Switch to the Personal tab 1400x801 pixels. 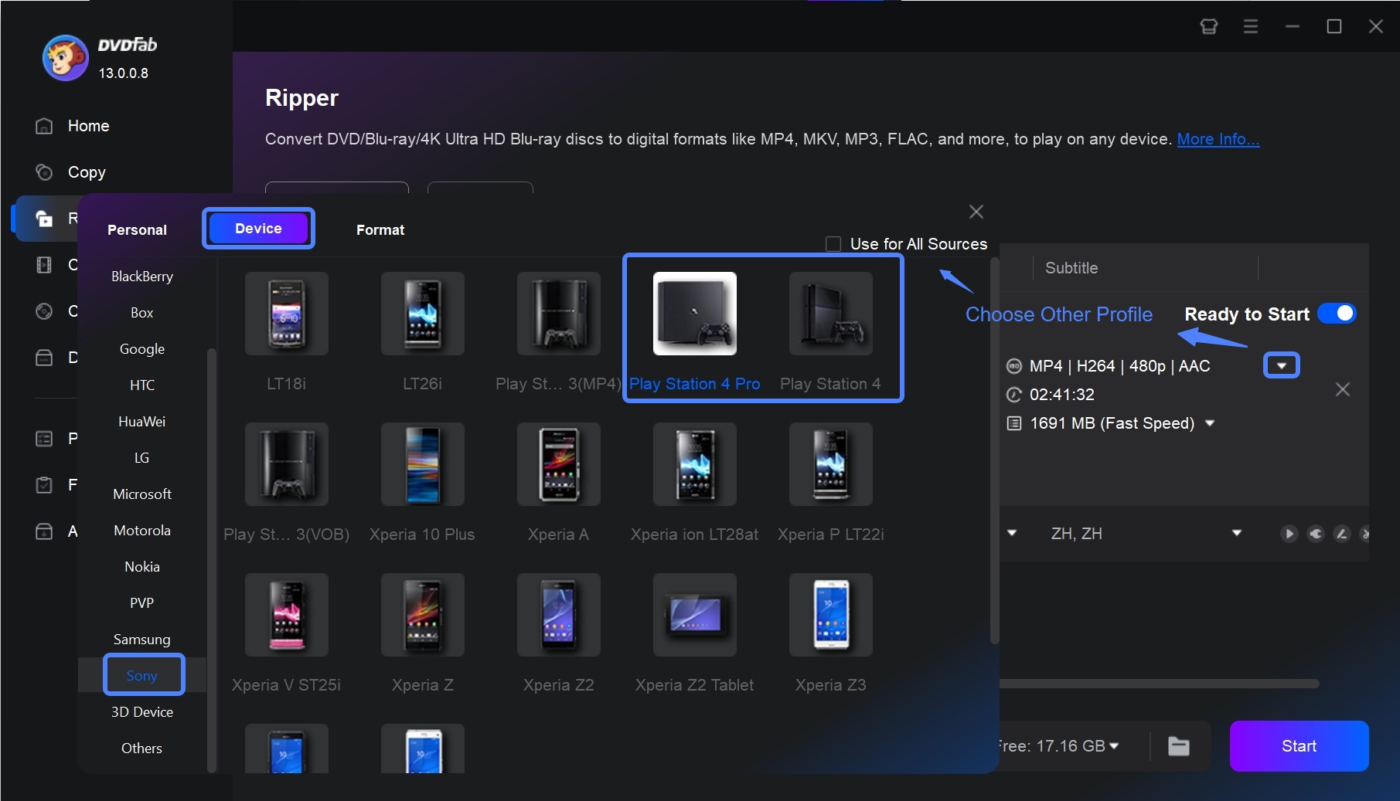tap(137, 229)
